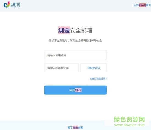The width and height of the screenshot is (151, 130).
Task: Click the 绑定安全邮箱 heading text
Action: (75, 30)
